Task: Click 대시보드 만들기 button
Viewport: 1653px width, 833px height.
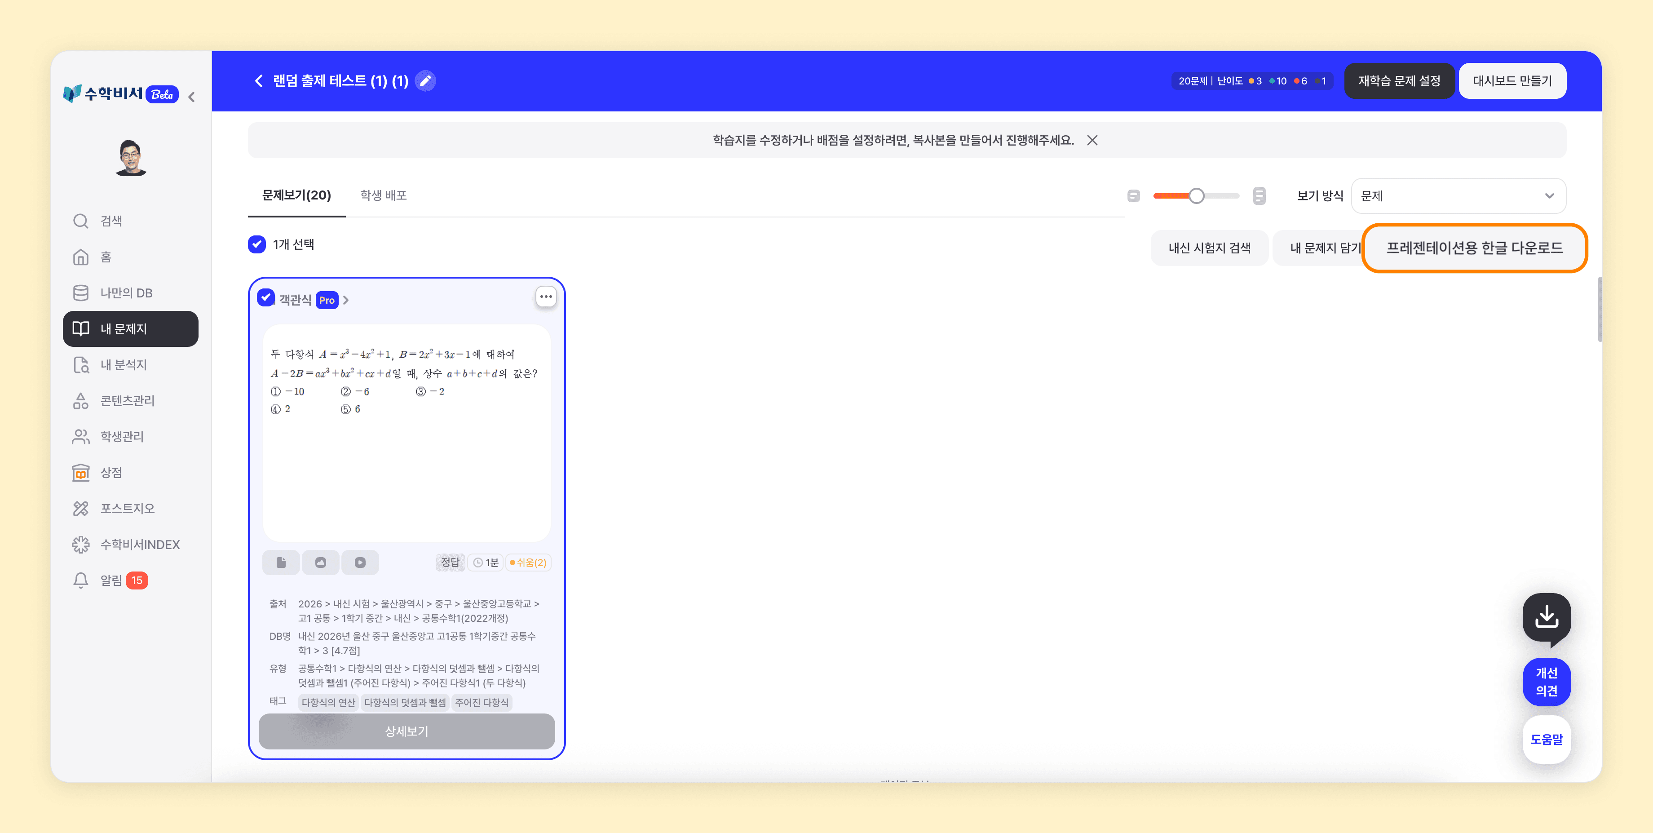Action: pyautogui.click(x=1512, y=81)
